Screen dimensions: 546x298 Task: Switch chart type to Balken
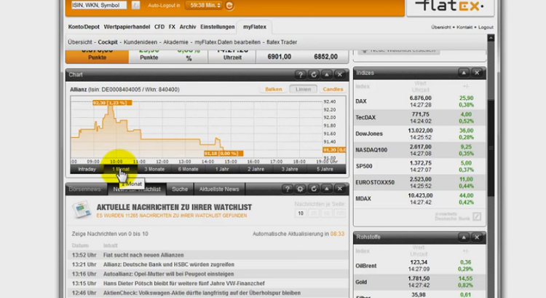[274, 89]
